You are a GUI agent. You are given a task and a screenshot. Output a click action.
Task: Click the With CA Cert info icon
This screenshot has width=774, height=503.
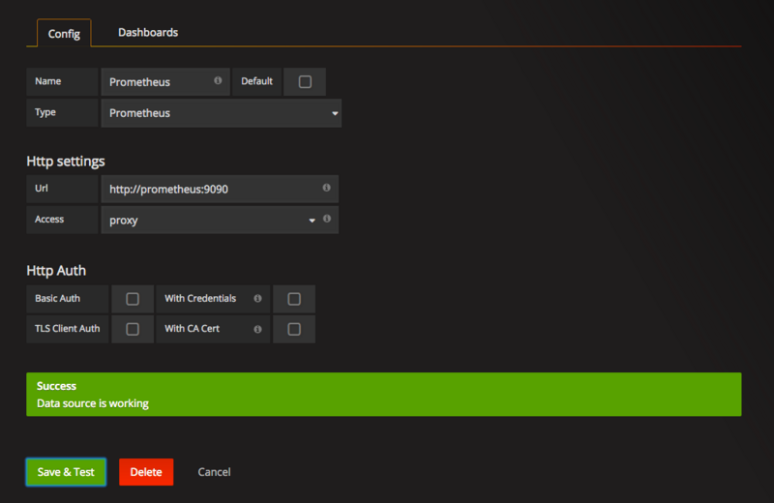[257, 329]
